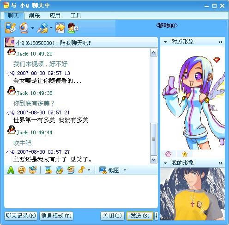229x225 pixels.
Task: Start a video chat with webcam icon
Action: [x=24, y=28]
